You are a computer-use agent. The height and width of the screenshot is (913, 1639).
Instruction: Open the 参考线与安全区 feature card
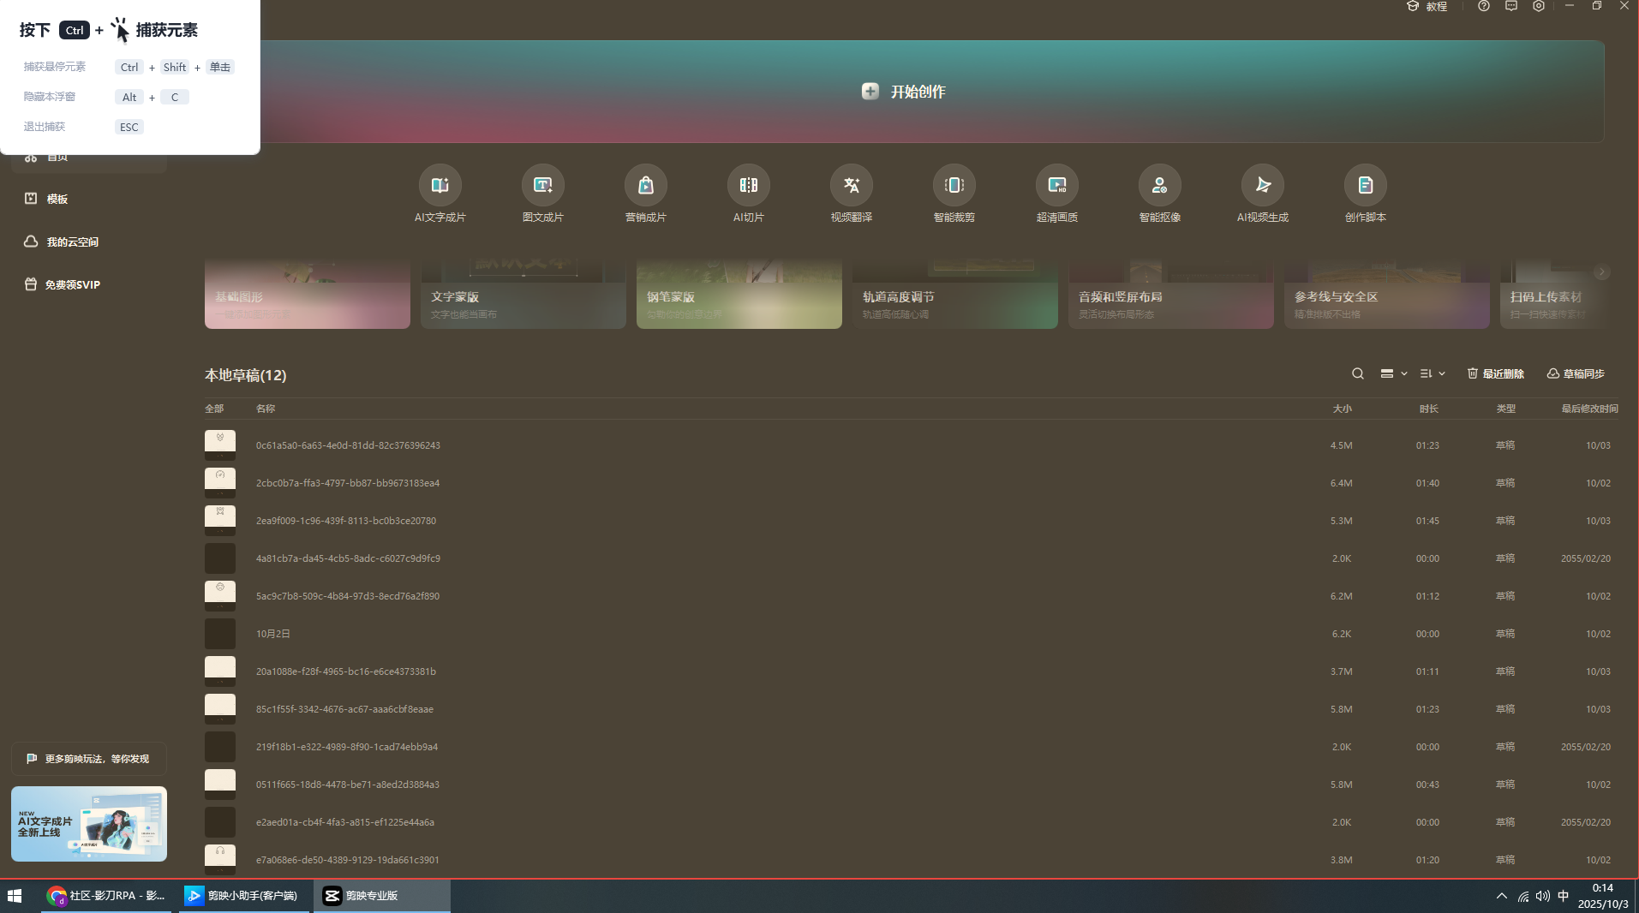click(1387, 295)
